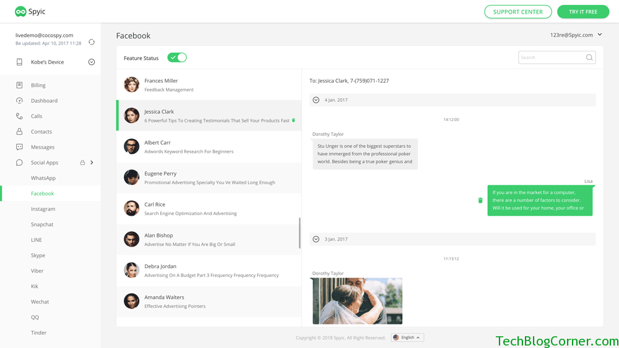The image size is (619, 348).
Task: Click Frances Miller's avatar
Action: [131, 84]
